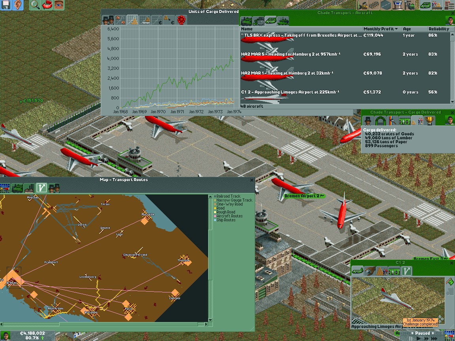This screenshot has height=341, width=455.
Task: Click the Railroad Track legend swatch
Action: [215, 196]
